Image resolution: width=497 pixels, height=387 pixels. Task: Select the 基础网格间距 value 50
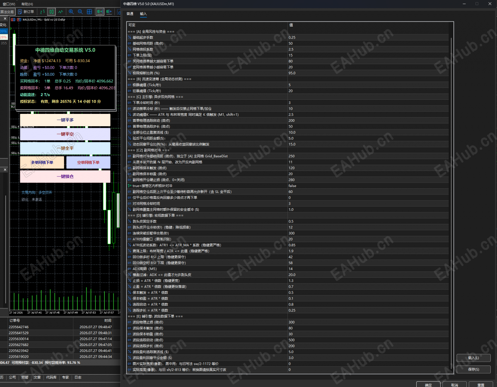click(368, 43)
